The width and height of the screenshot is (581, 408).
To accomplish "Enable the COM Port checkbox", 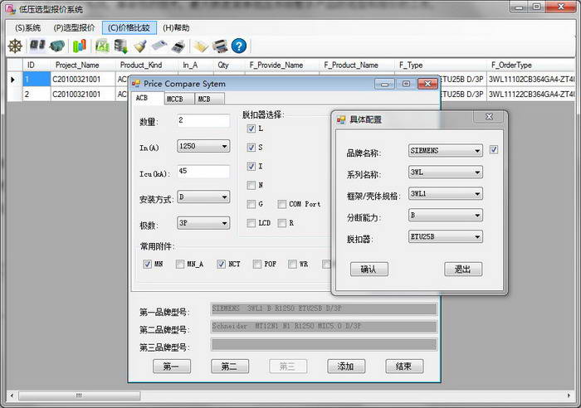I will tap(283, 204).
